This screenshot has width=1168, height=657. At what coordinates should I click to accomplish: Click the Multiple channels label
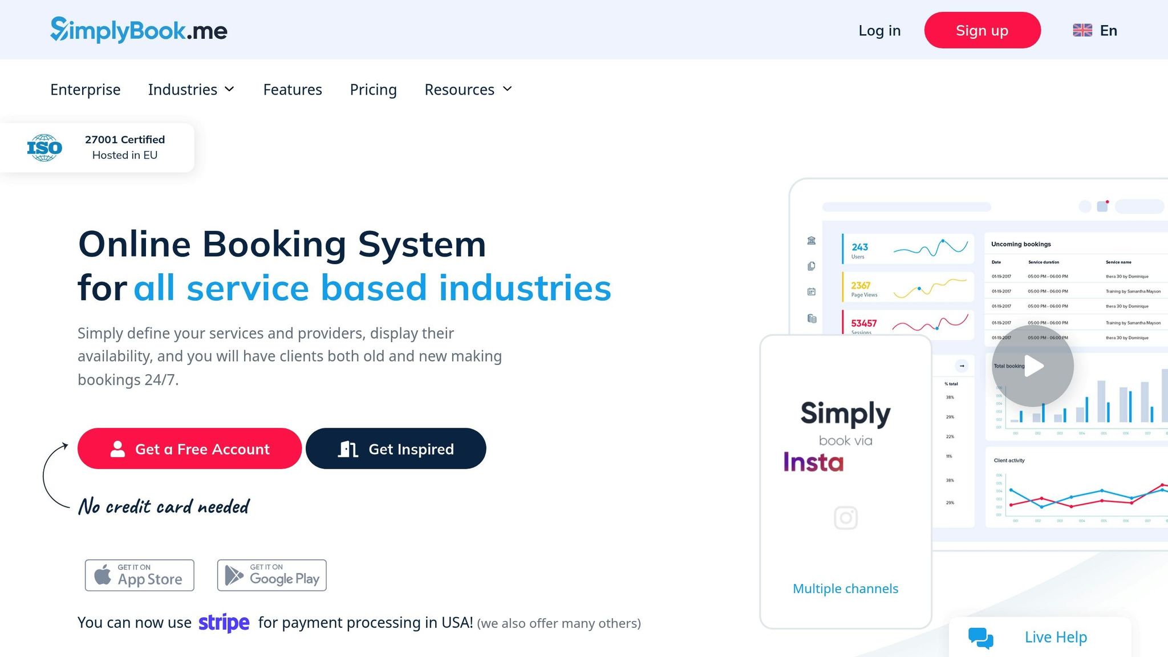coord(845,589)
